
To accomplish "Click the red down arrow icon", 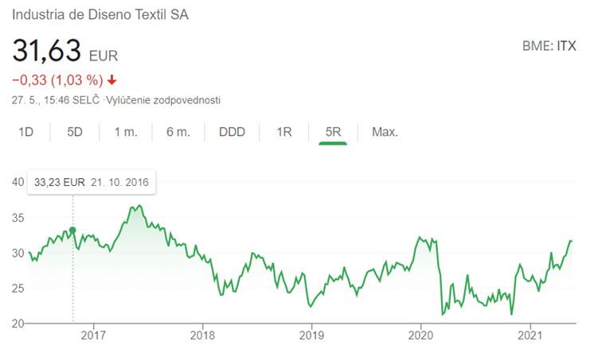I will (111, 79).
